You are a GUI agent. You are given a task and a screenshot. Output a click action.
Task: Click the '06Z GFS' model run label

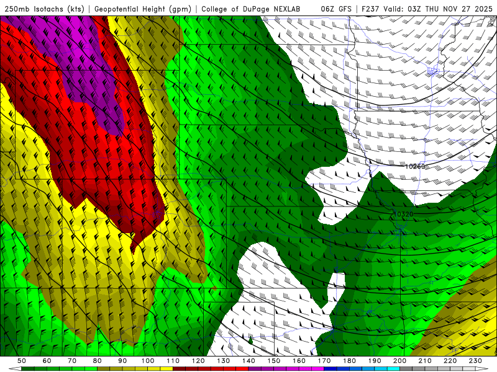pos(336,9)
